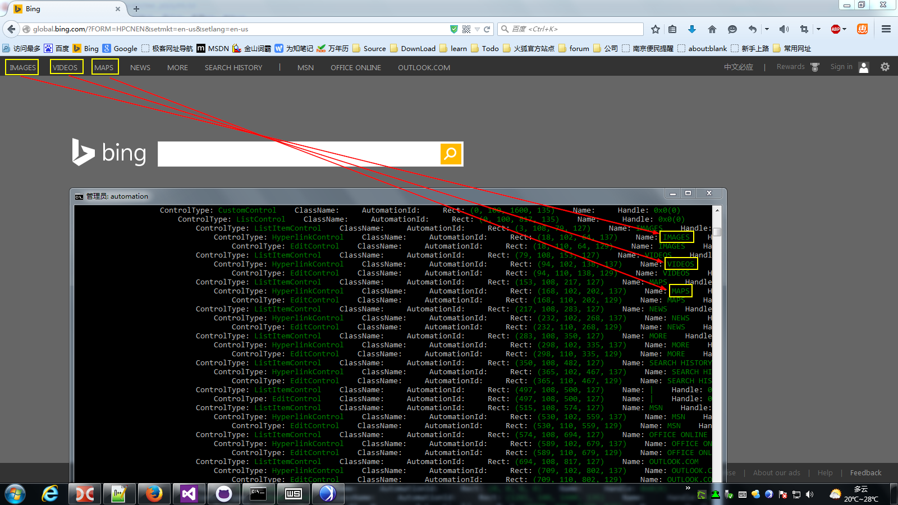Image resolution: width=898 pixels, height=505 pixels.
Task: Open NEWS in Bing navigation
Action: pos(140,67)
